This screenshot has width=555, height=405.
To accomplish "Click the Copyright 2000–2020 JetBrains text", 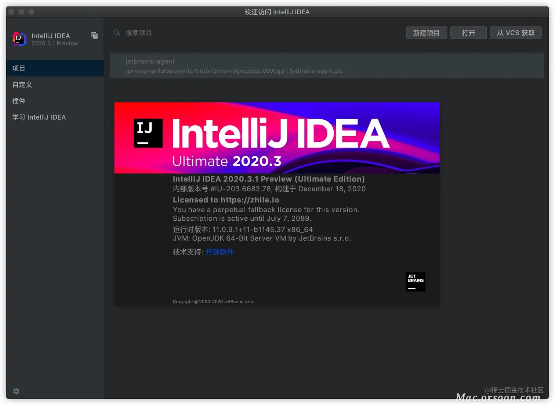I will (213, 302).
